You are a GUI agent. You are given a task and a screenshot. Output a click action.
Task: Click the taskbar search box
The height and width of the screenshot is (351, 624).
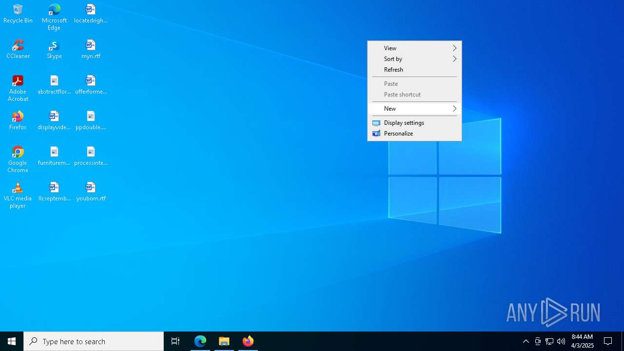[x=94, y=341]
